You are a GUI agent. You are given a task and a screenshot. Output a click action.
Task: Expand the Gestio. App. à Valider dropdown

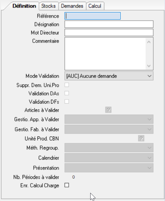pyautogui.click(x=109, y=119)
